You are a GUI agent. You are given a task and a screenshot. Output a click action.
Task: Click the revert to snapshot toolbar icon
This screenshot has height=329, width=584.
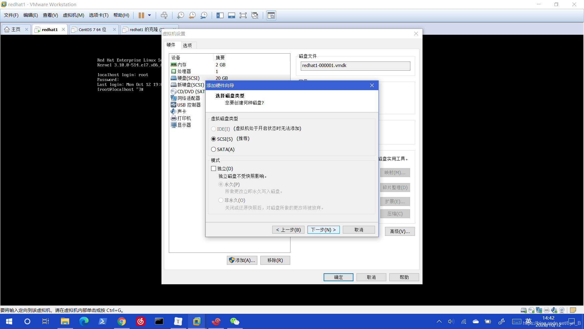(192, 15)
